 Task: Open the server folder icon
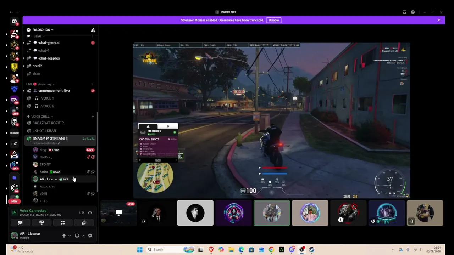point(14,177)
